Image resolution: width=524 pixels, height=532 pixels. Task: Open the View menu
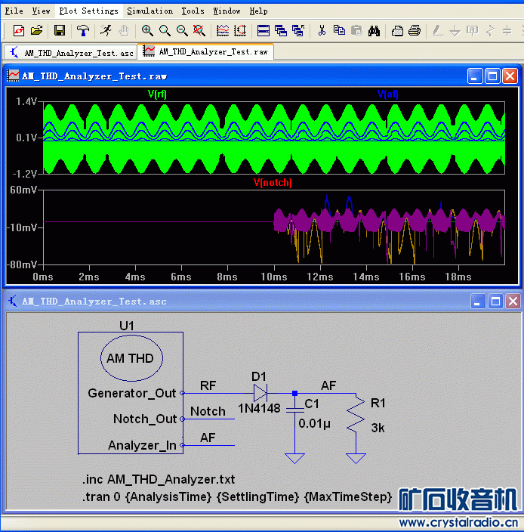point(41,11)
